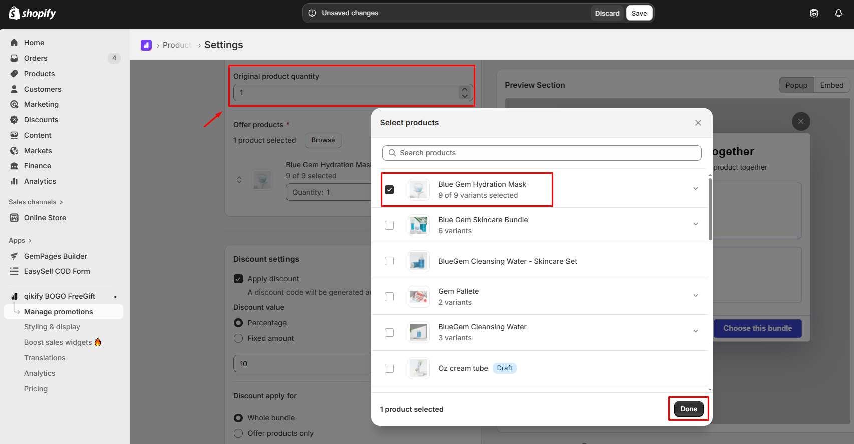This screenshot has height=444, width=854.
Task: Open Manage promotions menu item
Action: 59,312
